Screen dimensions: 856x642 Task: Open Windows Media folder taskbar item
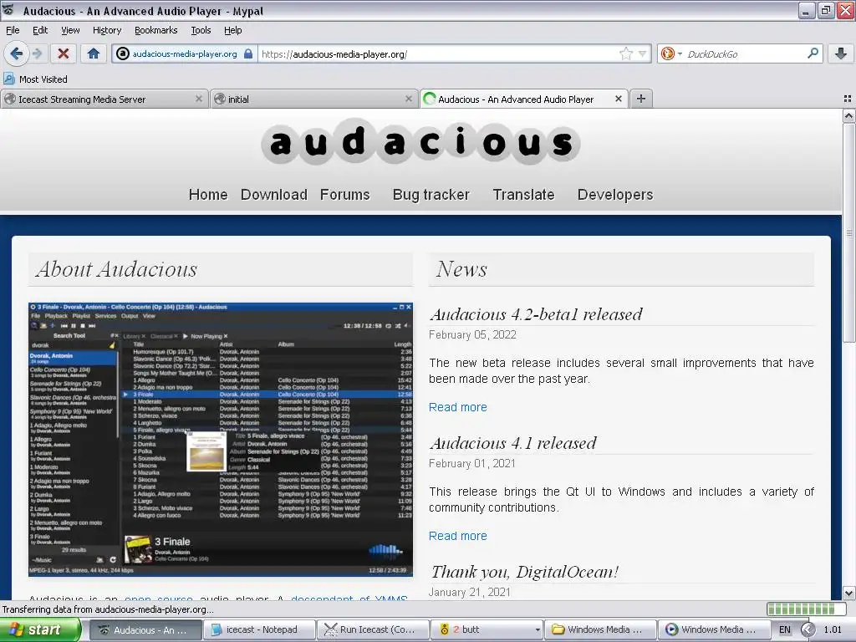tap(600, 629)
